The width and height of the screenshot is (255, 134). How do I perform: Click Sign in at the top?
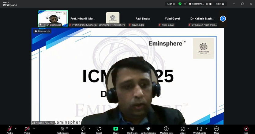(x=171, y=4)
